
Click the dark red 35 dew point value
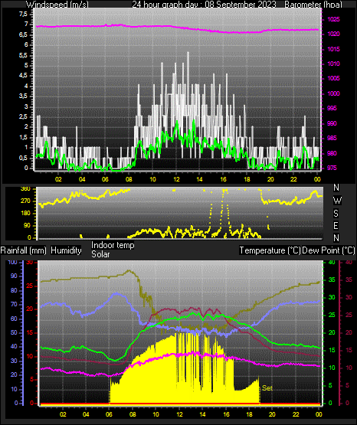click(349, 280)
